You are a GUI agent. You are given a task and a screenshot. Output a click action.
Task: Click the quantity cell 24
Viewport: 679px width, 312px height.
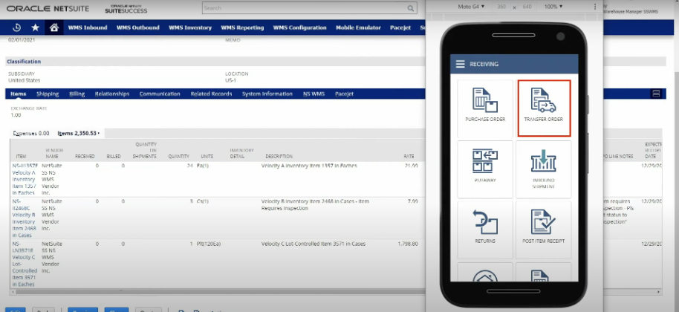[189, 166]
